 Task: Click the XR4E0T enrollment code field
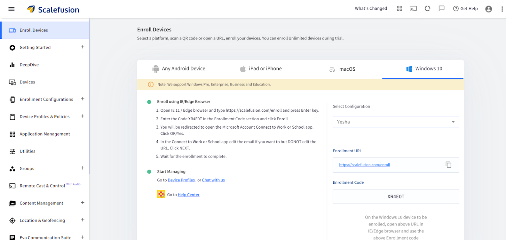tap(396, 197)
